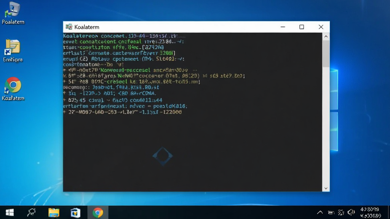Image resolution: width=390 pixels, height=219 pixels.
Task: Launch the Koalatem Chrome shortcut on desktop
Action: (x=13, y=89)
